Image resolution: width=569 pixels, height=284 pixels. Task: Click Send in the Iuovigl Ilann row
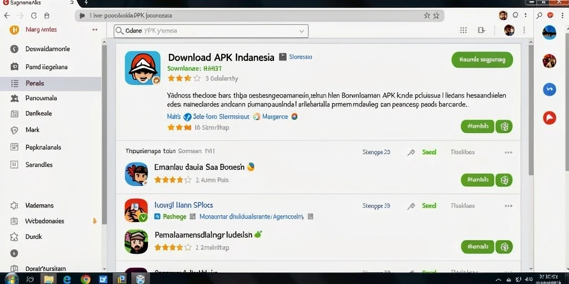429,206
